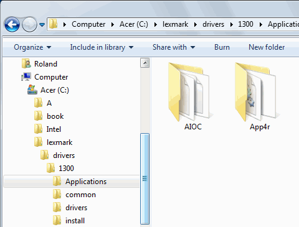This screenshot has height=227, width=299.
Task: Click folder icon next to Intel
Action: point(39,129)
